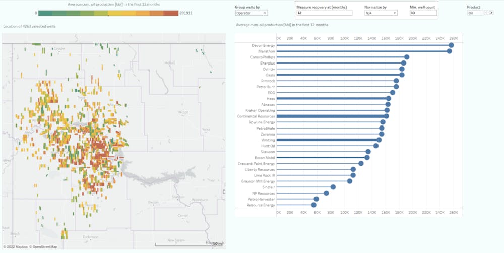
Task: Select the Petro-Hunt operator label
Action: [x=266, y=87]
